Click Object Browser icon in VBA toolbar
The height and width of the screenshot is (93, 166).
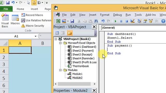(x=151, y=21)
